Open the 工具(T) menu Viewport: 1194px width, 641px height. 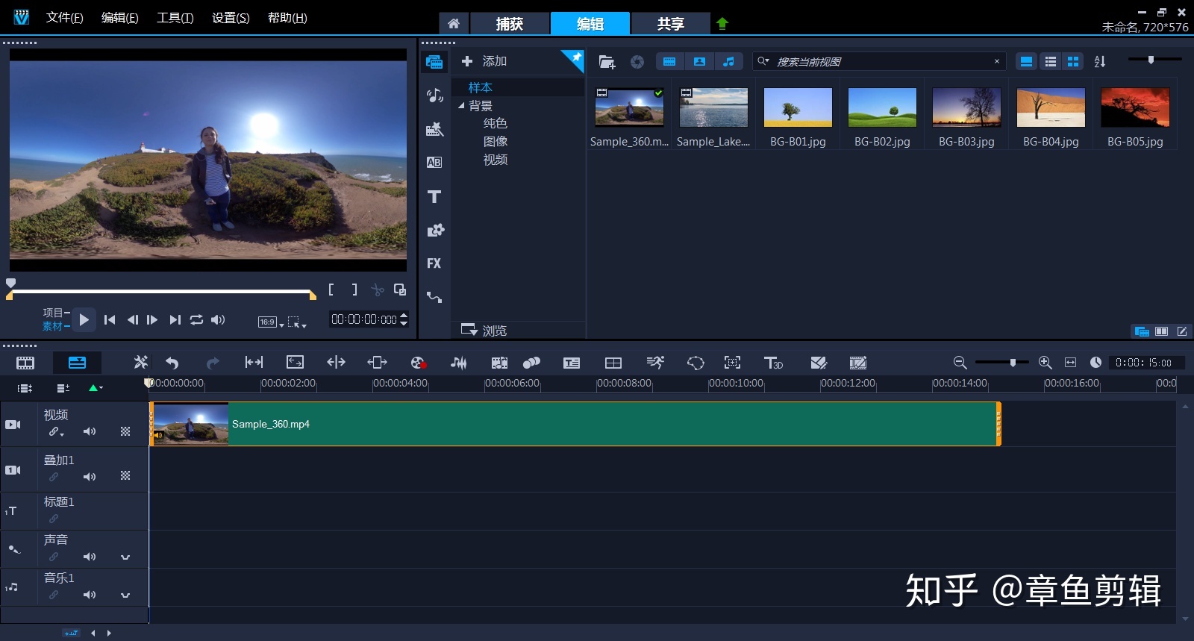click(x=175, y=18)
